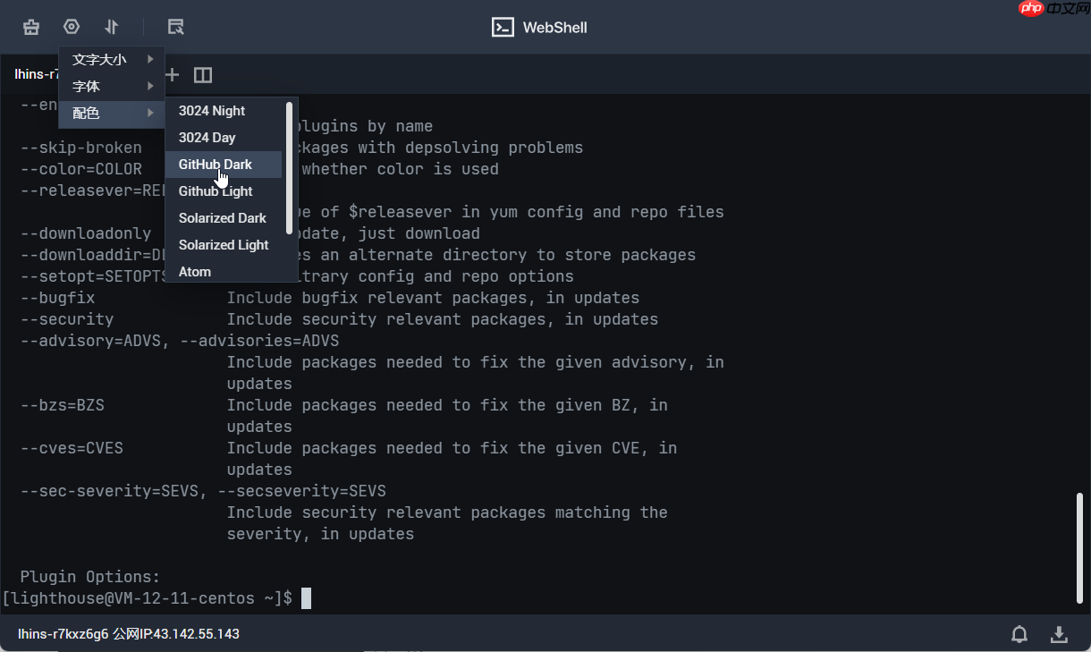The height and width of the screenshot is (652, 1091).
Task: Pick the Solarized Dark theme
Action: [223, 218]
